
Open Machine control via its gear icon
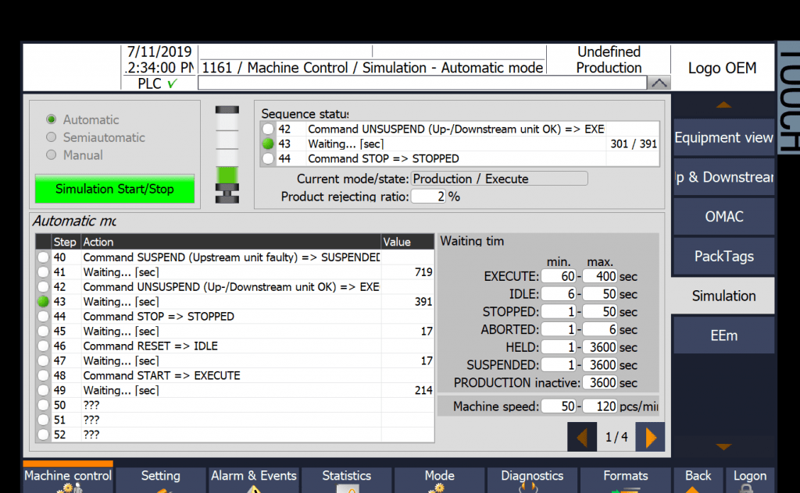pyautogui.click(x=68, y=488)
